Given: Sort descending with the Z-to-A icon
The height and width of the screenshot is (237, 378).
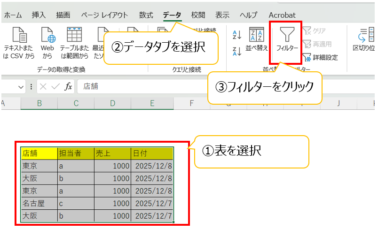Looking at the screenshot, I should pos(237,51).
